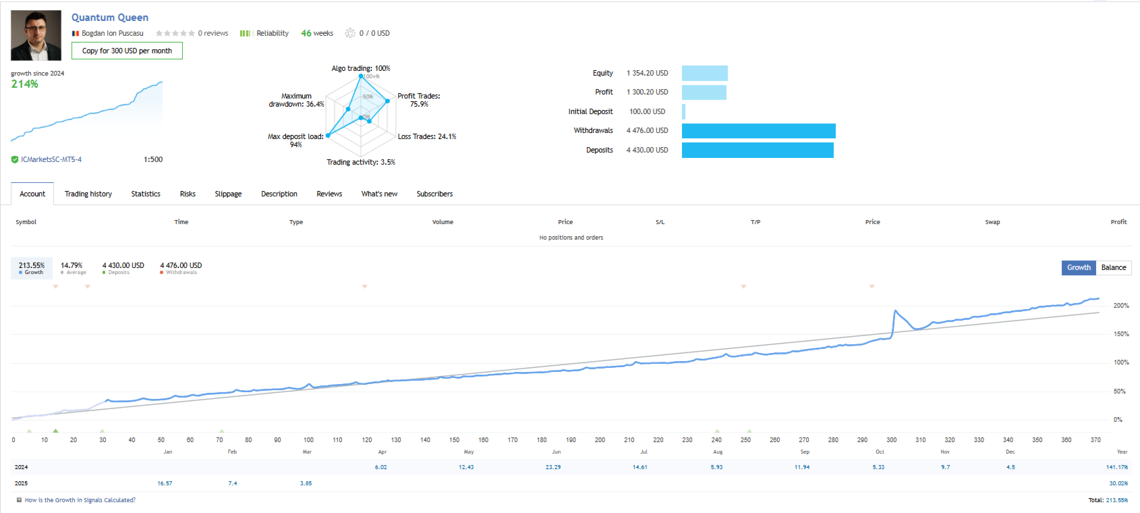
Task: Click the pink withdrawal marker above the growth spike
Action: tap(872, 286)
